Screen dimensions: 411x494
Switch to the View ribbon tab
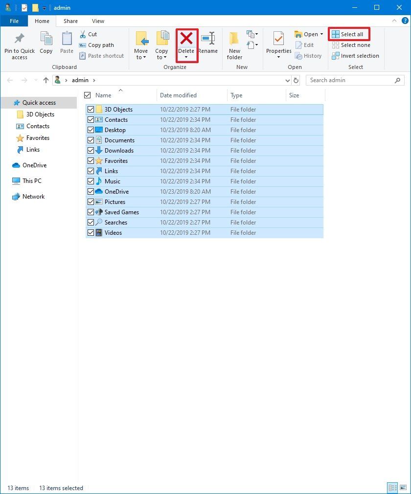tap(98, 21)
